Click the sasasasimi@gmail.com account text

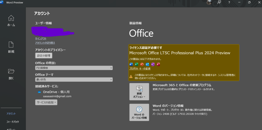(57, 96)
